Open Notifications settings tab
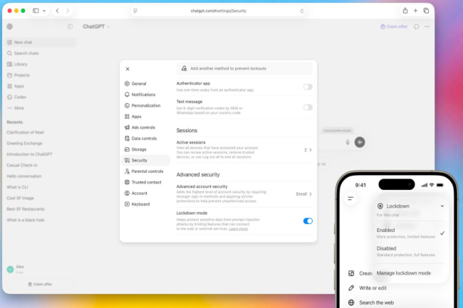 [x=146, y=95]
